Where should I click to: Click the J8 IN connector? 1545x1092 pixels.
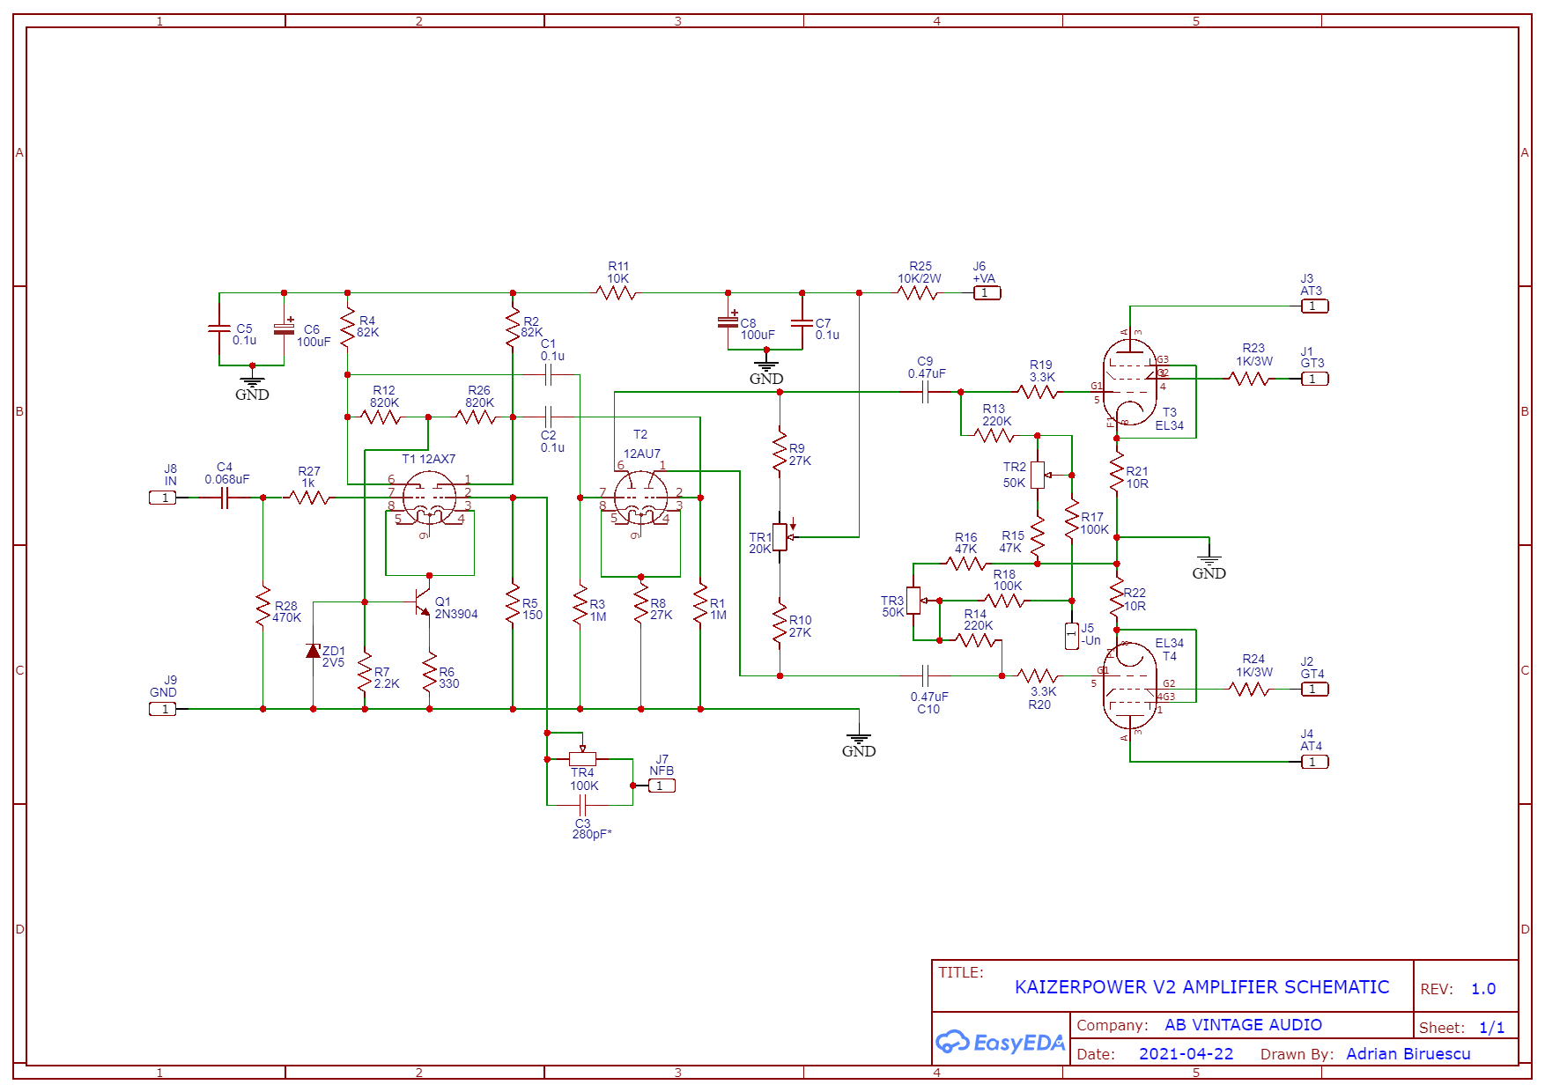(x=163, y=498)
